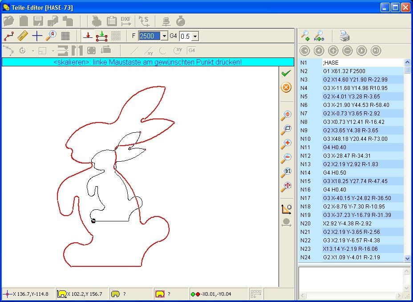413x302 pixels.
Task: Click the angle origin icon with O
Action: coord(286,209)
